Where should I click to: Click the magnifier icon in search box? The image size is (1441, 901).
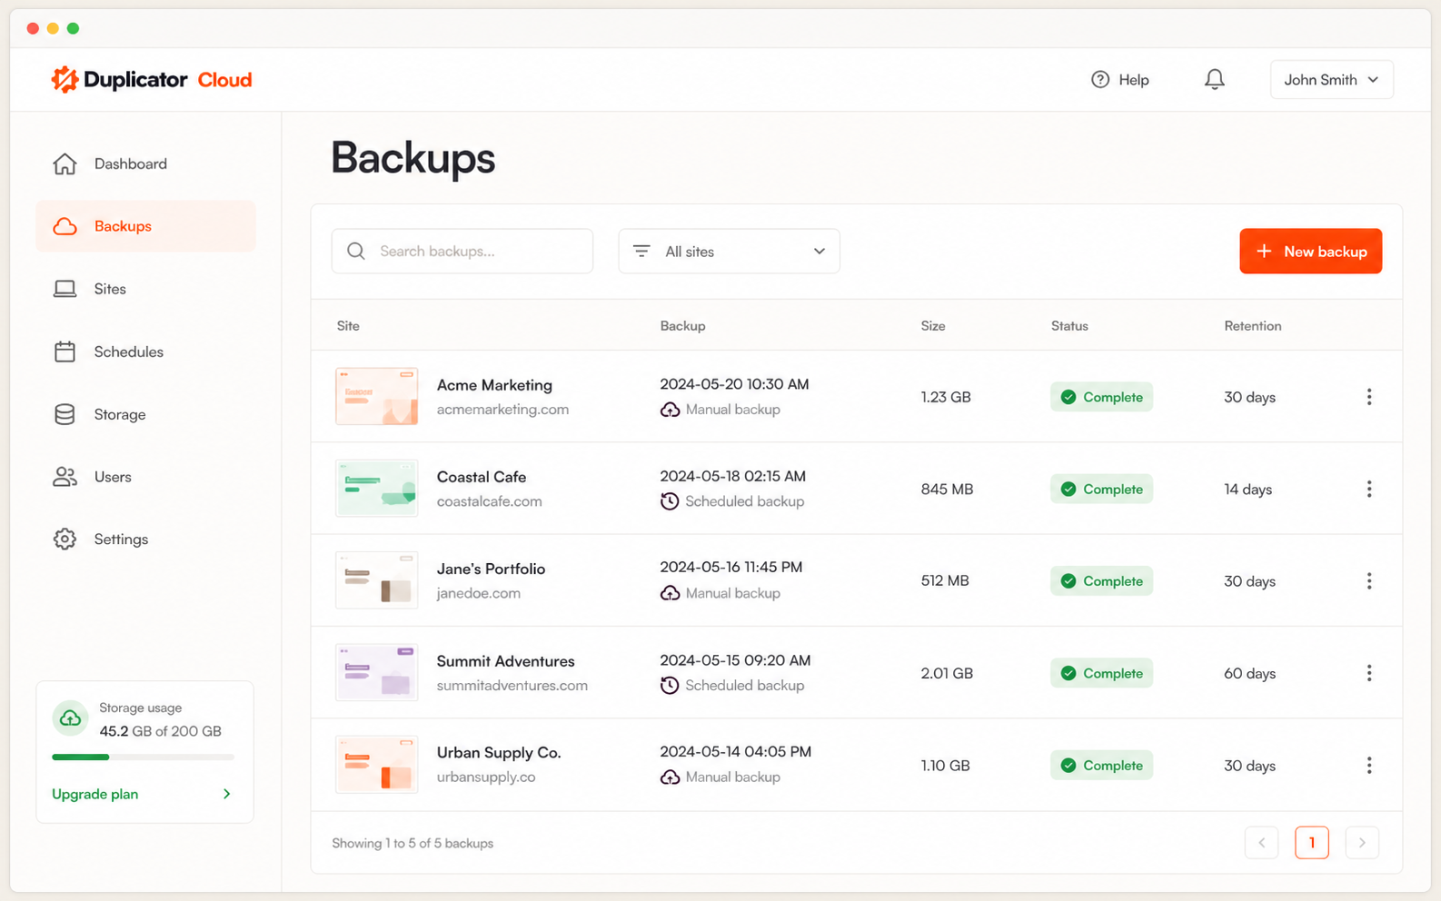(x=356, y=251)
